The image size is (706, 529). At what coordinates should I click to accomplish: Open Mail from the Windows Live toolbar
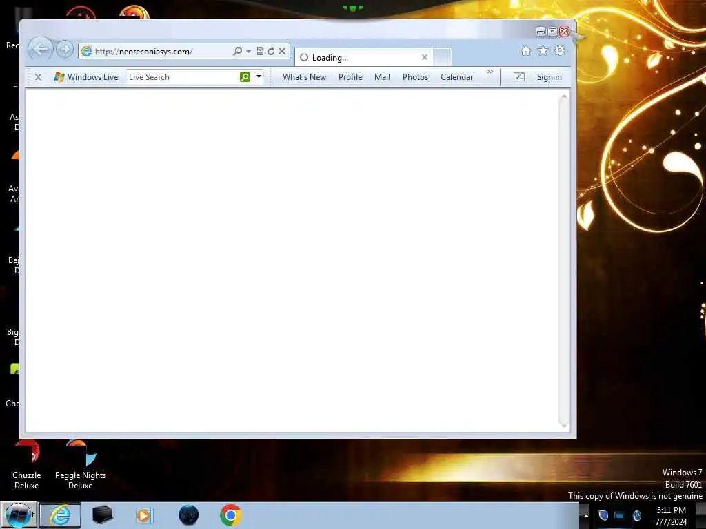click(x=382, y=77)
